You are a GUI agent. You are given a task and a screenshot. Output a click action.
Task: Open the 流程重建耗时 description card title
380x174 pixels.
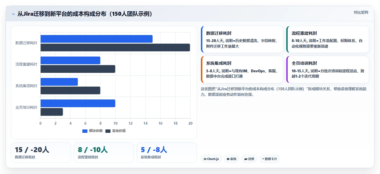[304, 33]
